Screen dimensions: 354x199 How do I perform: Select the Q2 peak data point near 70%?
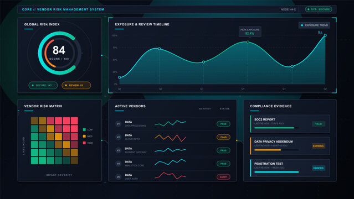(x=160, y=49)
